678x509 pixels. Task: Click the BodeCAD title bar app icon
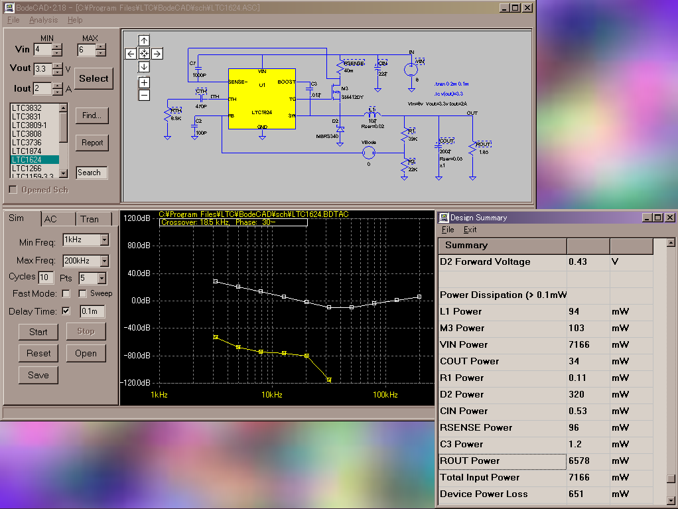(x=9, y=7)
